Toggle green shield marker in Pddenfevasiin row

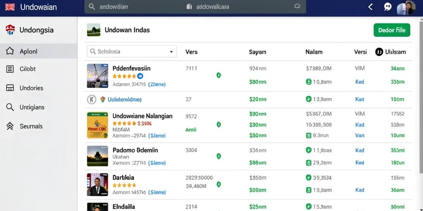click(x=219, y=75)
